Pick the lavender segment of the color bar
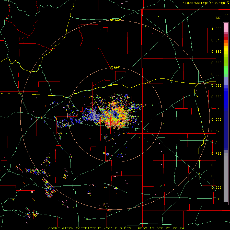 226,81
